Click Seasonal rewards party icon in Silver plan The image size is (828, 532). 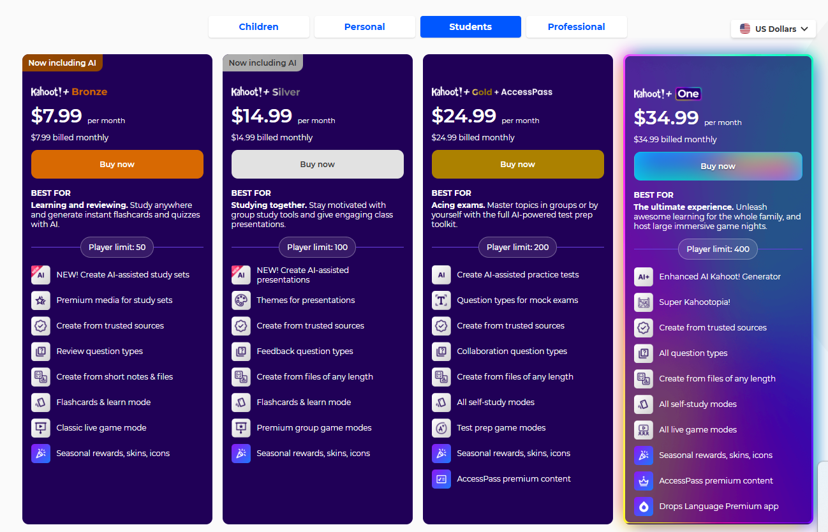click(x=241, y=454)
